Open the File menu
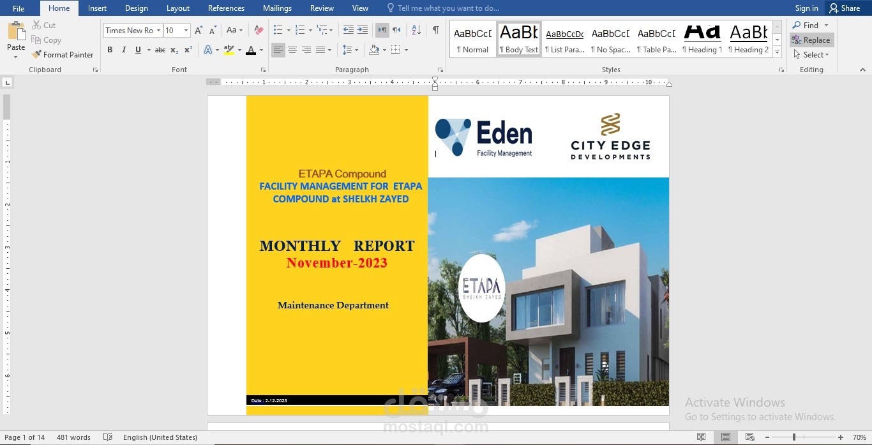Screen dimensions: 872x445 [x=19, y=8]
